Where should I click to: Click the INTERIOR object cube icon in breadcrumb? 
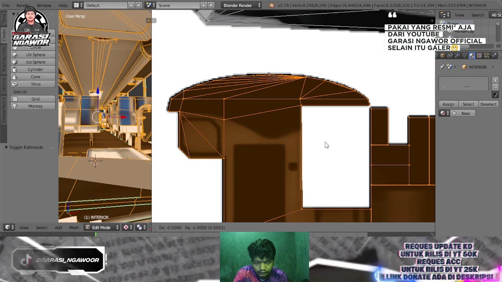coord(464,67)
